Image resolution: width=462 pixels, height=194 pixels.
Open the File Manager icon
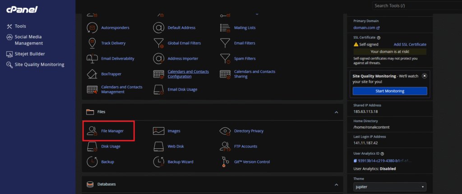point(92,131)
